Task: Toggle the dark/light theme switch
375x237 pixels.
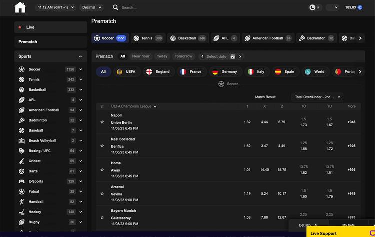Action: 315,7
